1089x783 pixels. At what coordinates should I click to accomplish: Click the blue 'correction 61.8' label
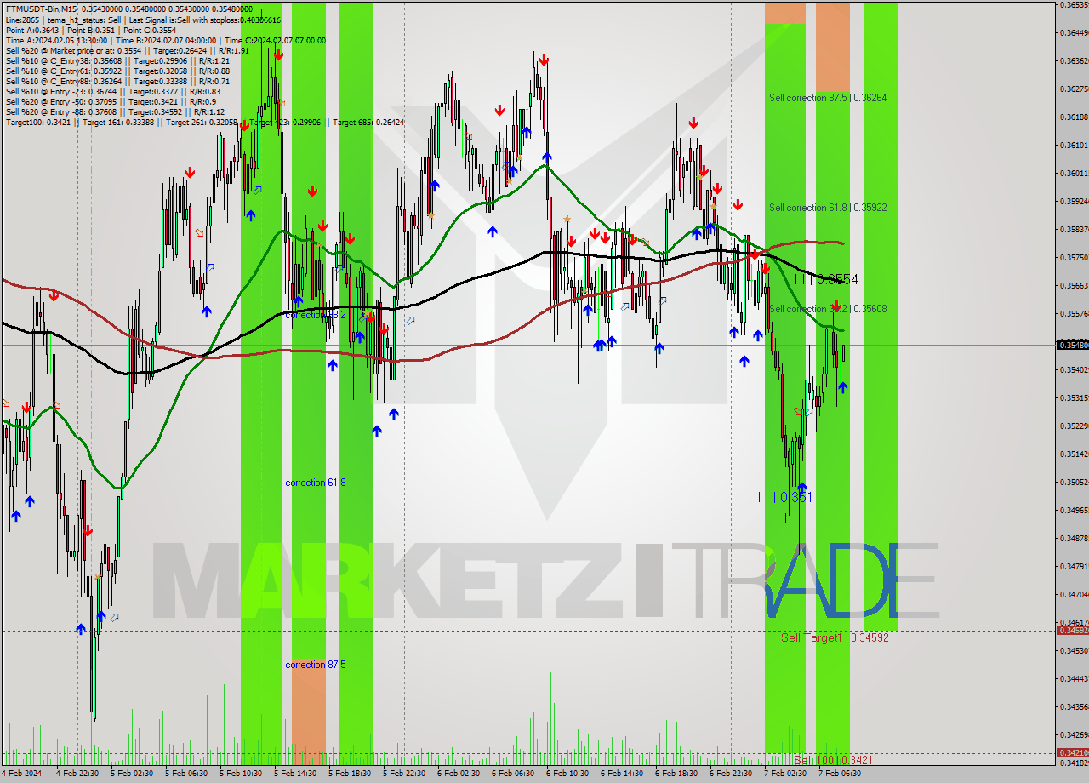(316, 483)
